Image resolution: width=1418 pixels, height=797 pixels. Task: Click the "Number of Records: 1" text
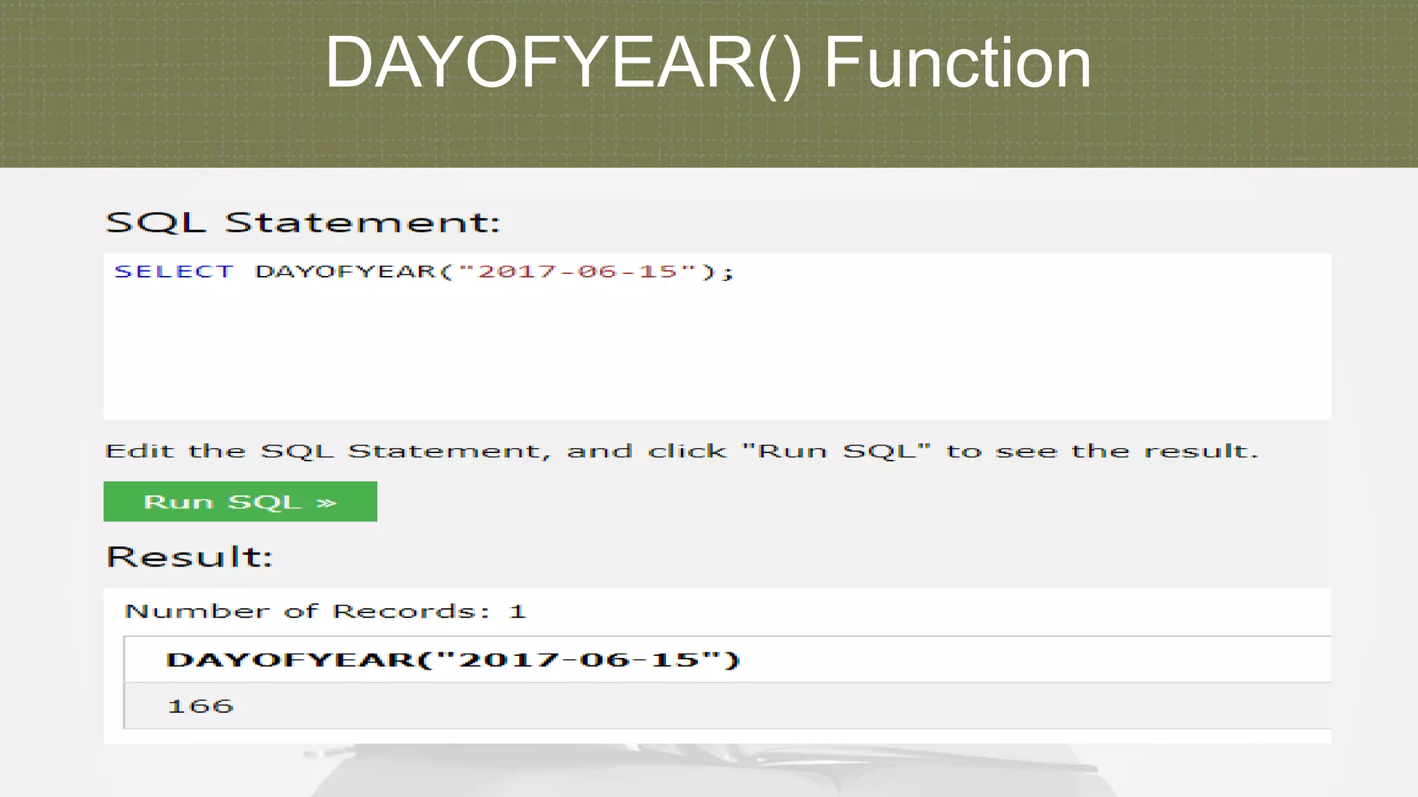point(325,612)
